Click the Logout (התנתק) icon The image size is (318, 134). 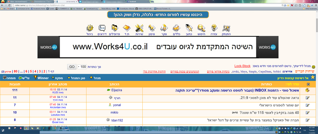click(x=226, y=28)
